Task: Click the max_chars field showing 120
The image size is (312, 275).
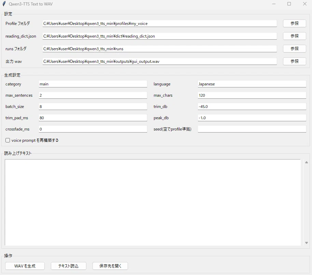Action: point(252,95)
